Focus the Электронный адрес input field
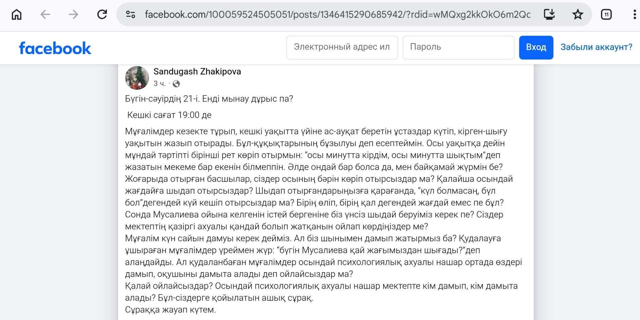This screenshot has width=640, height=320. click(x=342, y=47)
